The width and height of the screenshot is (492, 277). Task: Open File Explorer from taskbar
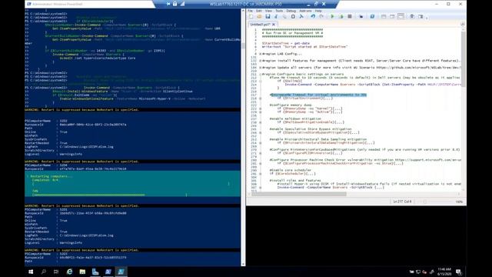click(x=82, y=272)
